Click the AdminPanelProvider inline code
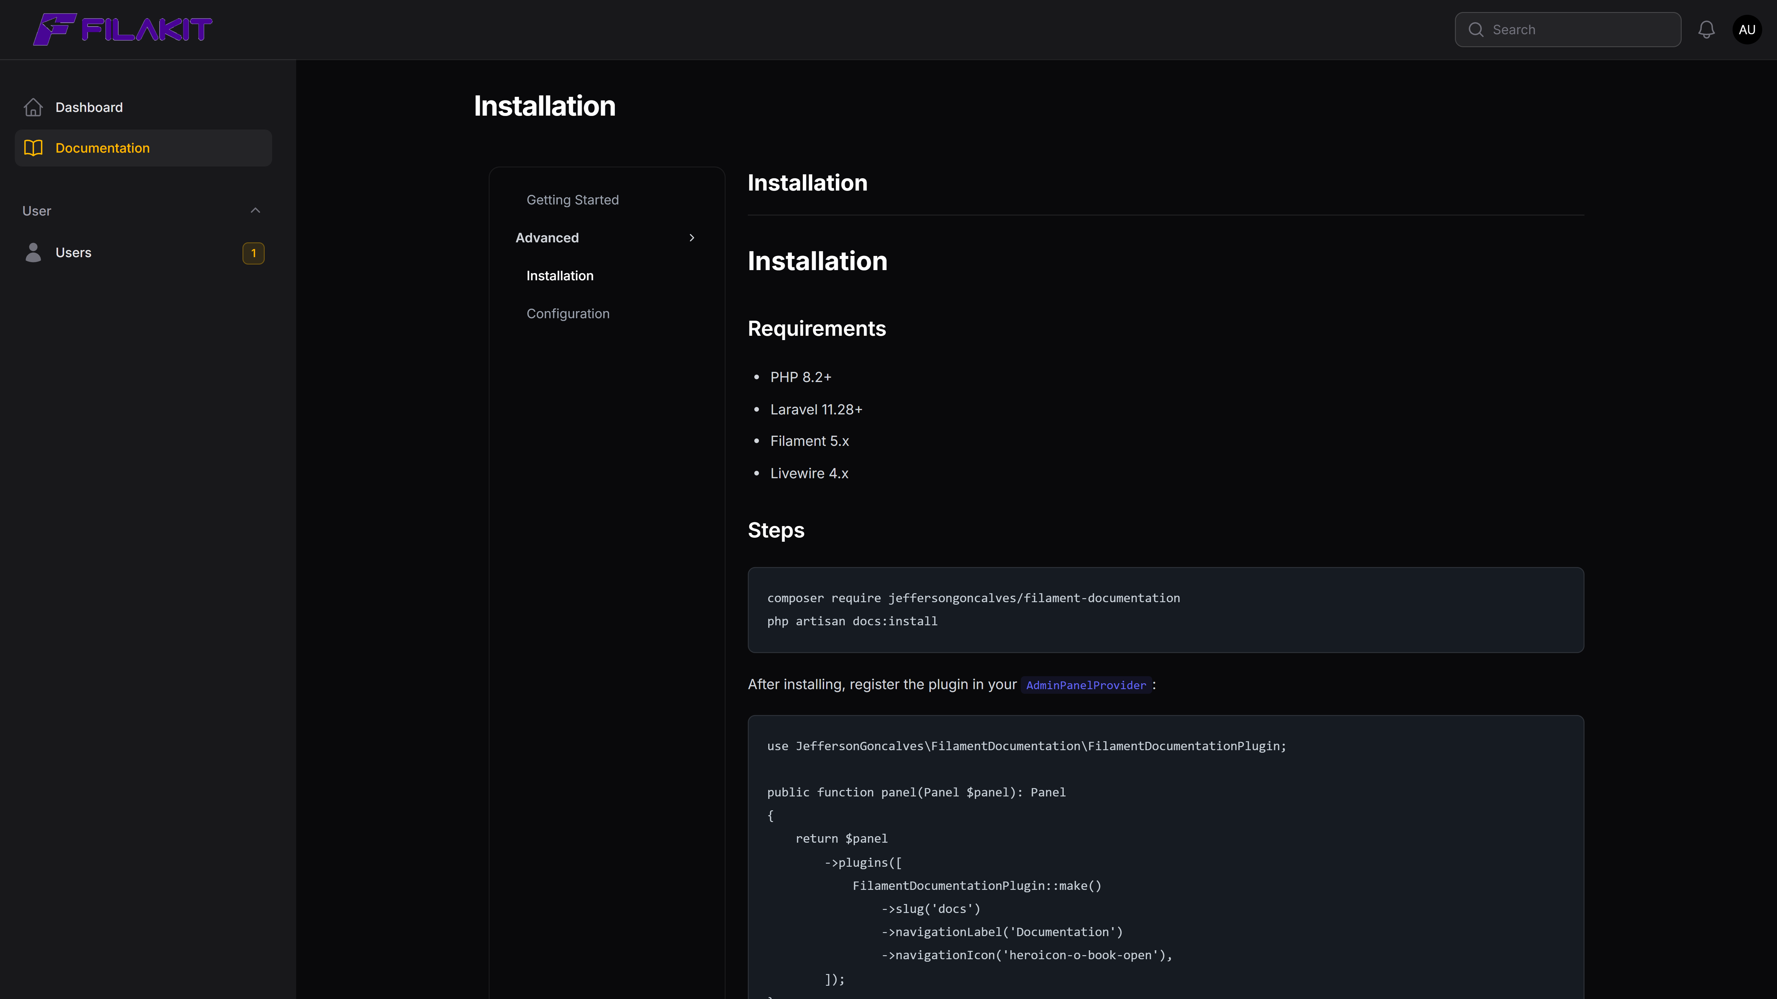Viewport: 1777px width, 999px height. pos(1086,685)
